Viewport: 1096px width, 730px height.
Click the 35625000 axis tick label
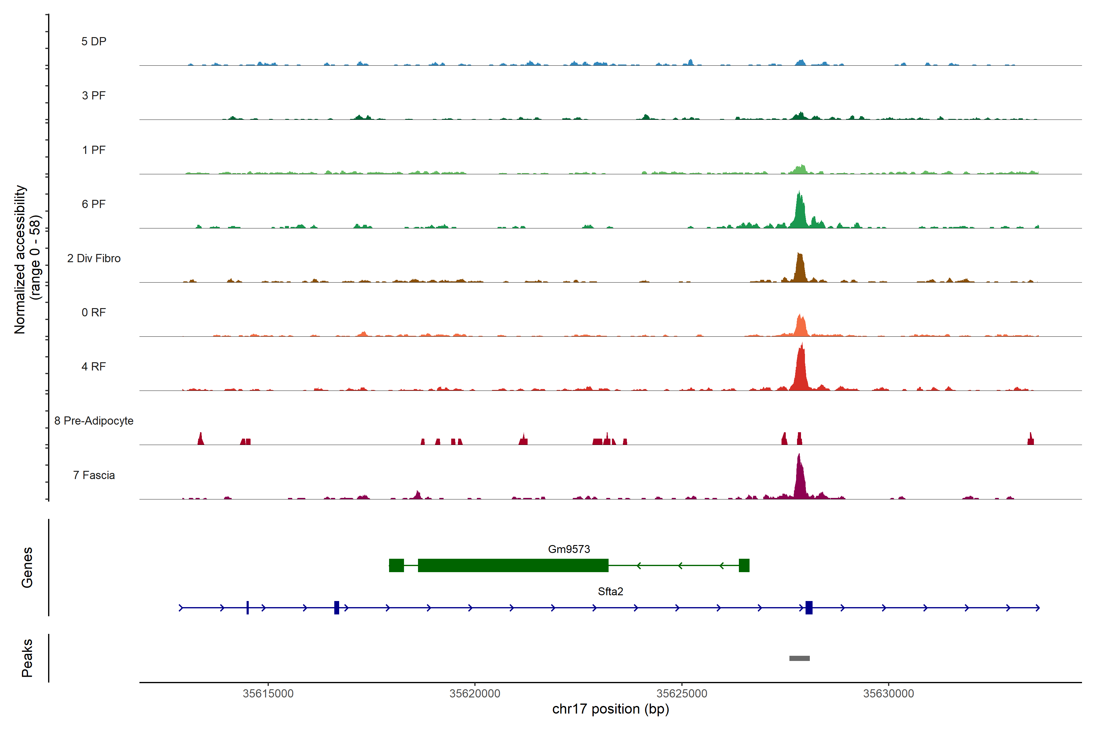click(x=681, y=693)
